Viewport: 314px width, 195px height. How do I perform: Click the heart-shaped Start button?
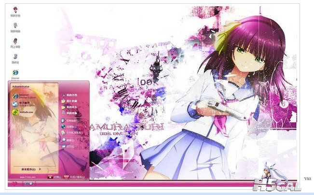click(14, 183)
